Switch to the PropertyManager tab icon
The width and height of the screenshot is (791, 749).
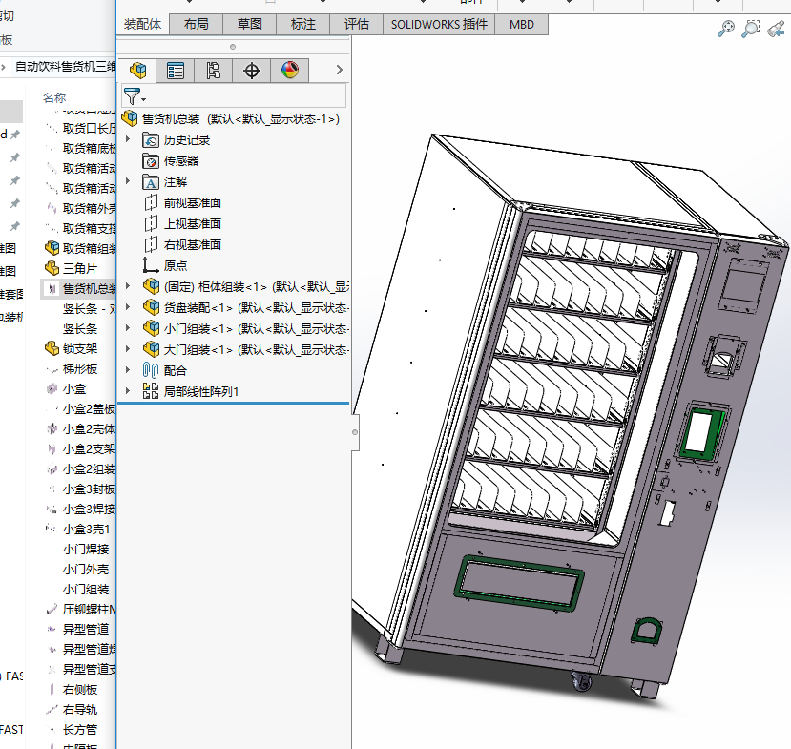coord(176,70)
